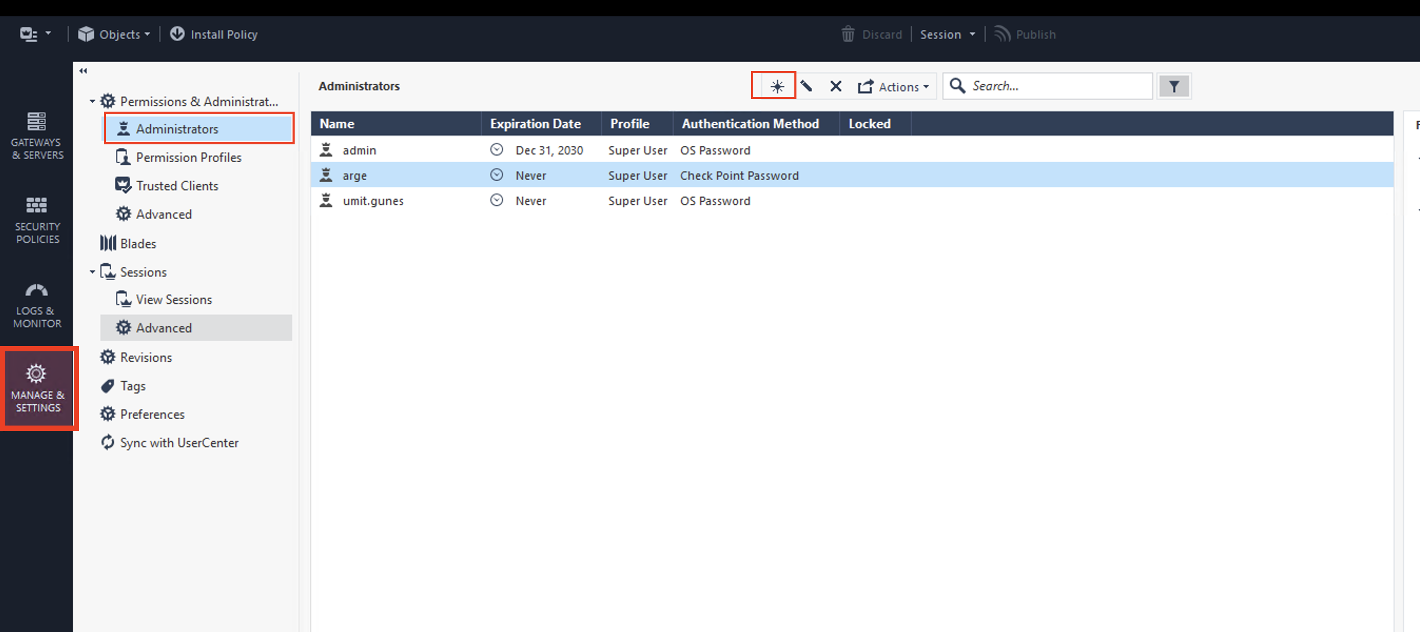1420x632 pixels.
Task: Open the Objects menu
Action: (114, 34)
